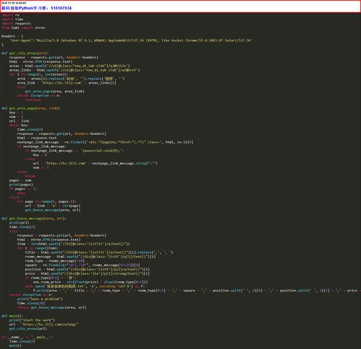The width and height of the screenshot is (361, 349).
Task: Click the 'pass' statement
Action: tap(21, 193)
